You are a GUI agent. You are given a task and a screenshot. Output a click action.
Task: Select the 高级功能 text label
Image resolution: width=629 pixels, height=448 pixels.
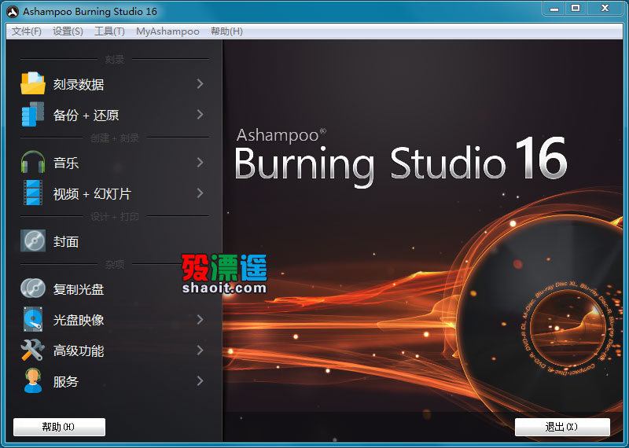(x=79, y=351)
